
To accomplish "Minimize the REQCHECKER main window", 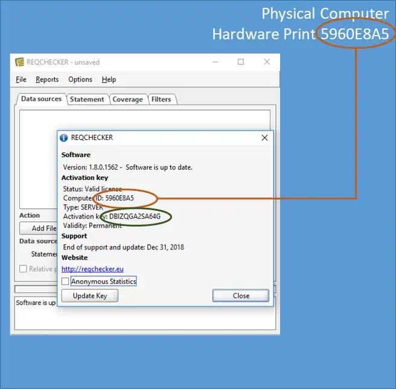I will pyautogui.click(x=215, y=62).
